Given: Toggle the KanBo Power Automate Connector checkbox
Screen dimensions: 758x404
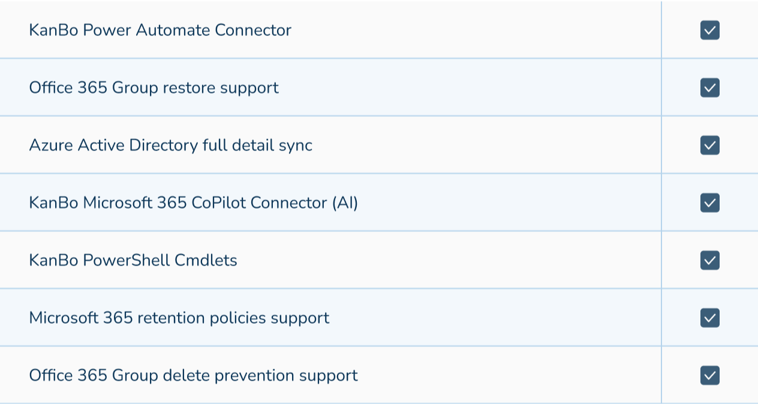Looking at the screenshot, I should click(x=709, y=30).
